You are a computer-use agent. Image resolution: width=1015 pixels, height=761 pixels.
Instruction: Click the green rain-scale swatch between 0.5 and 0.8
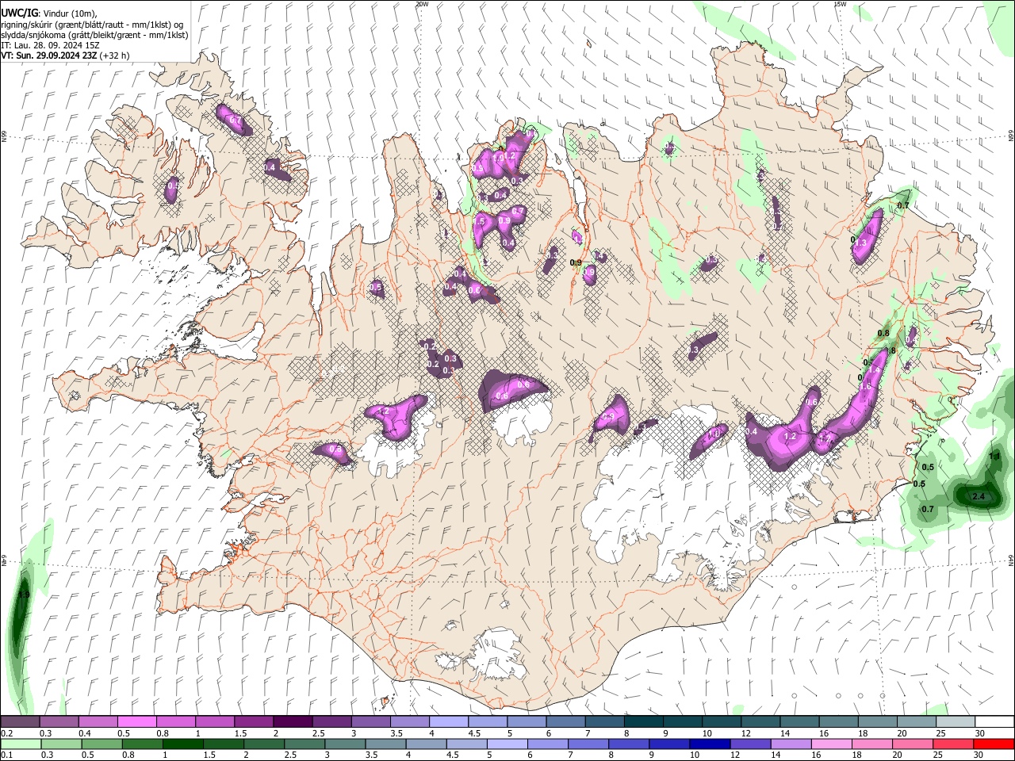click(x=102, y=744)
